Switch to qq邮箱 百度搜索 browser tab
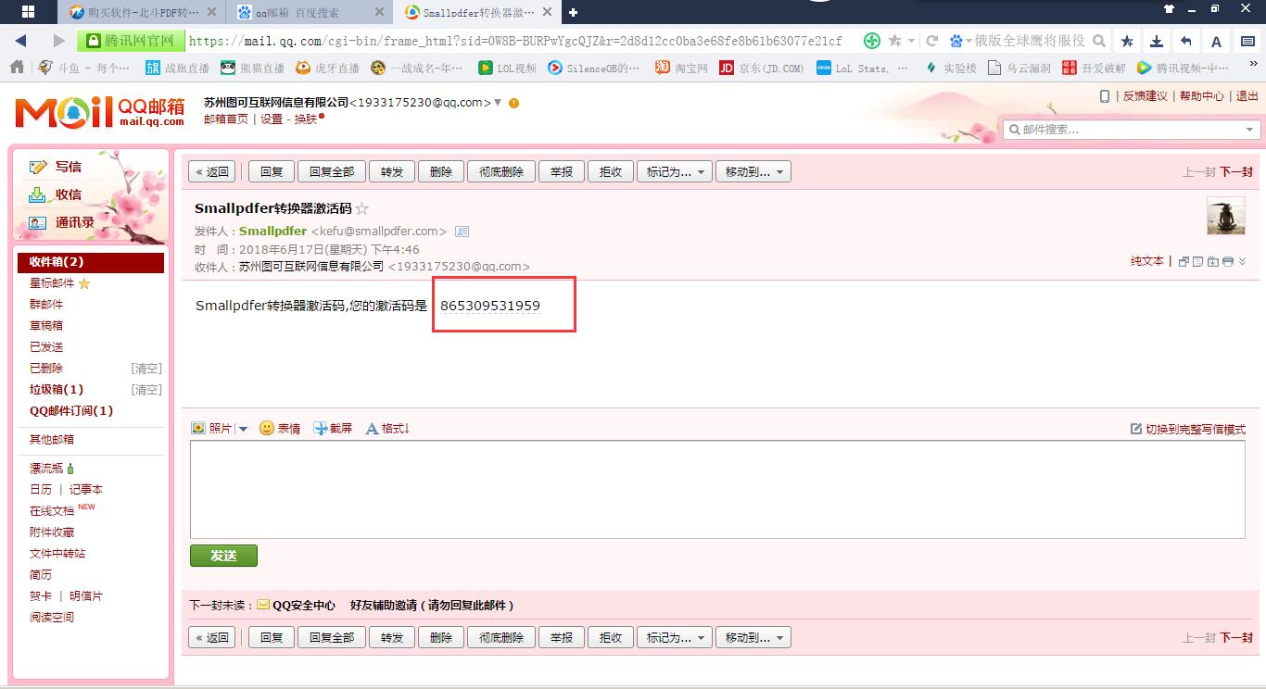 [309, 13]
